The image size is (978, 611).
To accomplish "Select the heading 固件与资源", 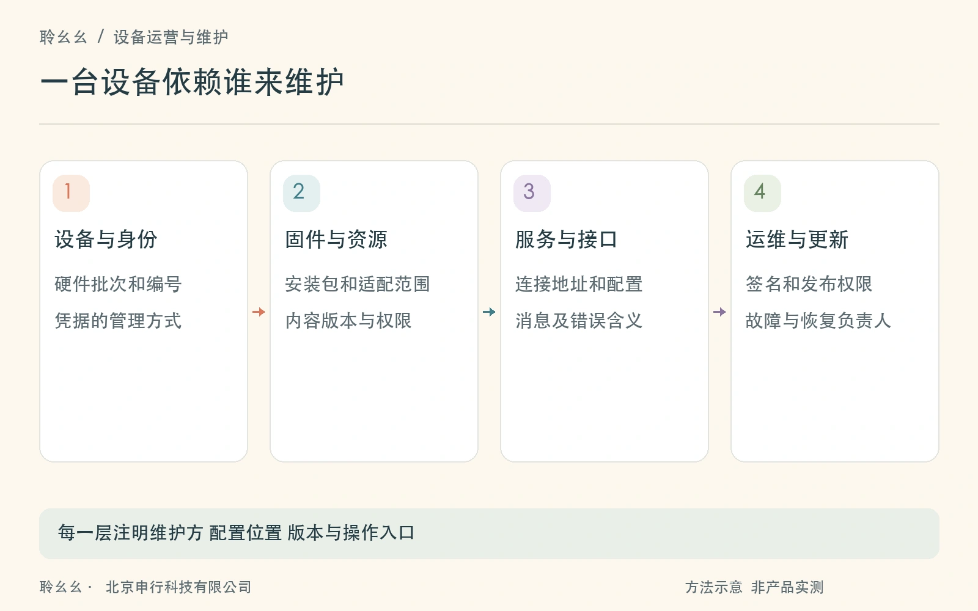I will (x=336, y=240).
